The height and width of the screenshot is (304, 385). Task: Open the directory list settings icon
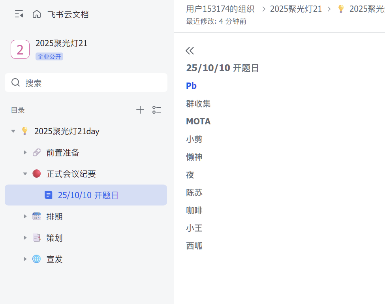(x=157, y=110)
